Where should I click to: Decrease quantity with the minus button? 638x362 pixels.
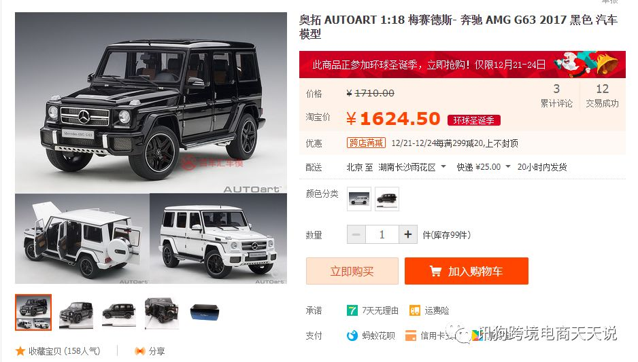click(356, 234)
